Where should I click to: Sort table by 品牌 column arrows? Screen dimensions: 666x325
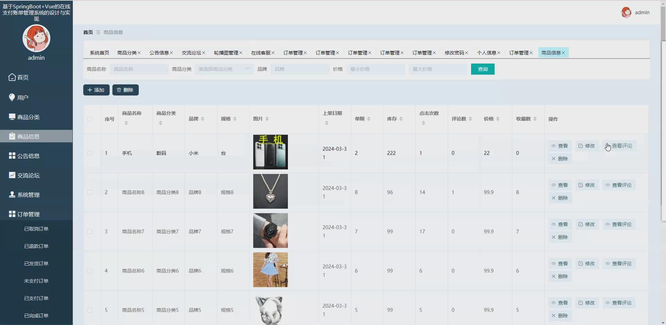(x=203, y=119)
